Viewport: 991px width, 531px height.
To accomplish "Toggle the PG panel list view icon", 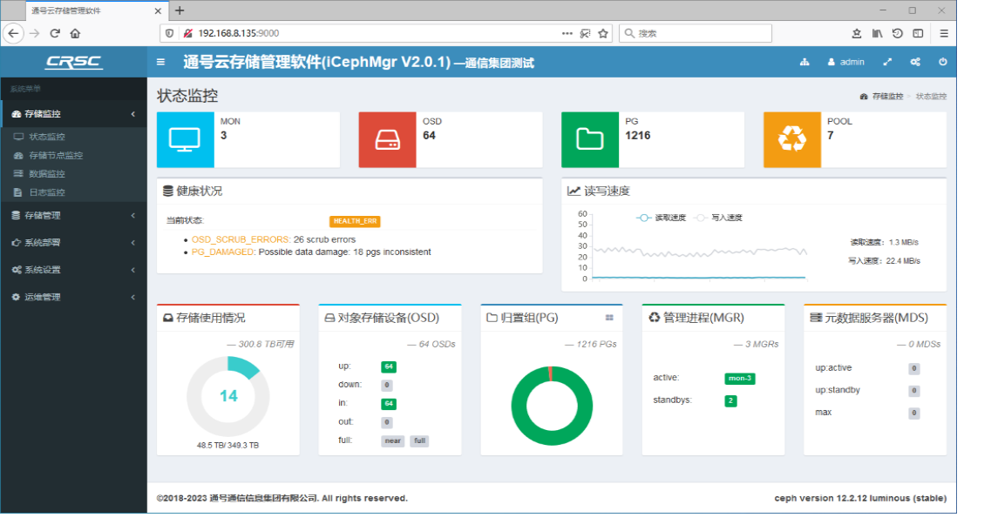I will 609,318.
